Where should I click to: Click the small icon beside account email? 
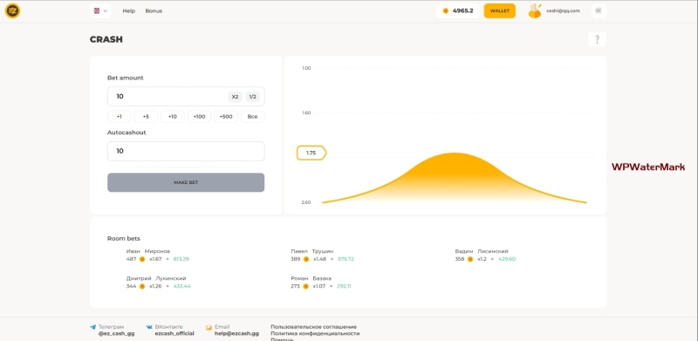click(x=599, y=10)
